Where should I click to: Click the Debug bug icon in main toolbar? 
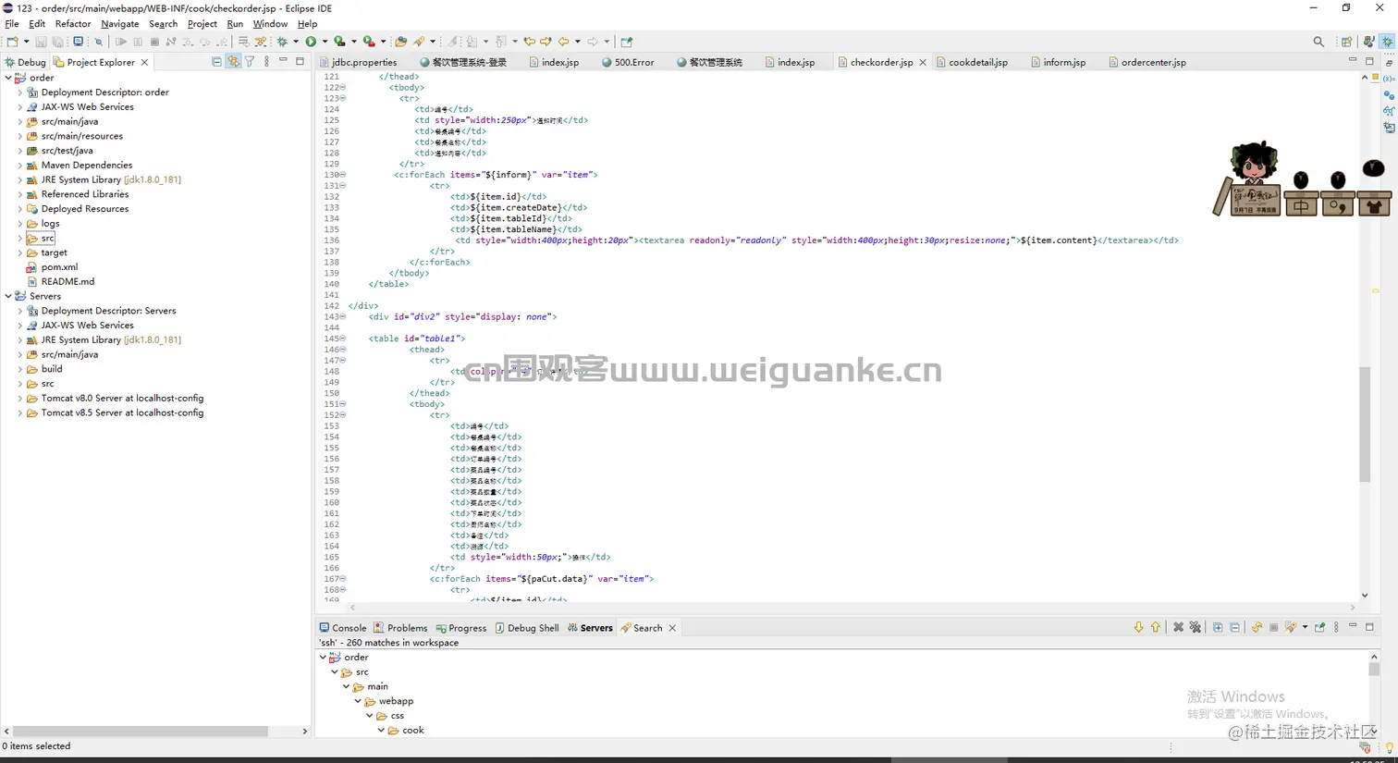pos(282,42)
